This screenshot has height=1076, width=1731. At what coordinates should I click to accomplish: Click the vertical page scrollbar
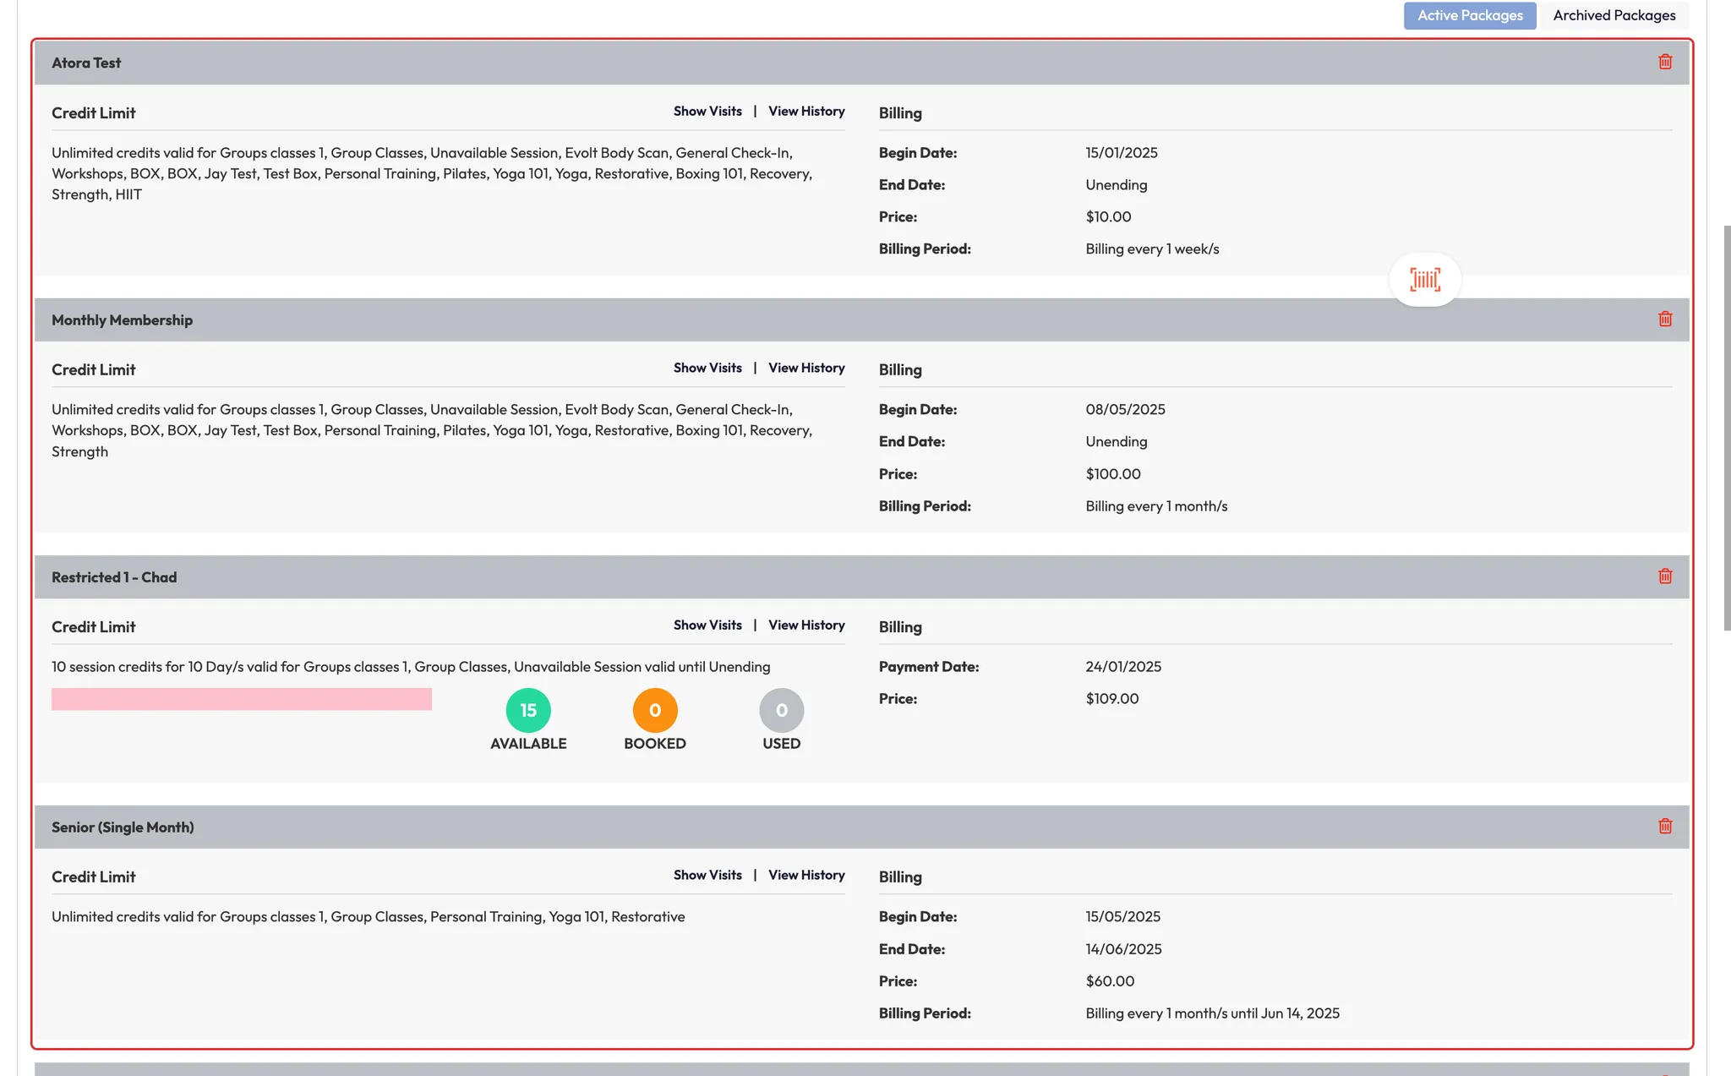tap(1727, 427)
